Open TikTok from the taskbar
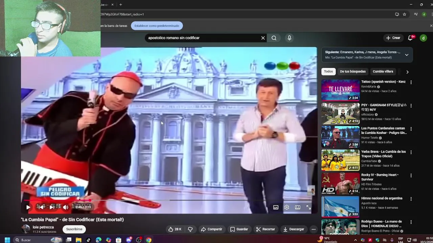 [88, 240]
